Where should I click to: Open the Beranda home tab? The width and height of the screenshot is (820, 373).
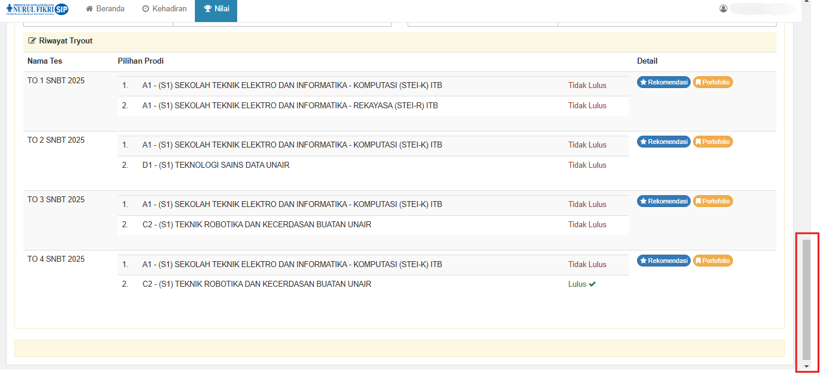(x=105, y=9)
